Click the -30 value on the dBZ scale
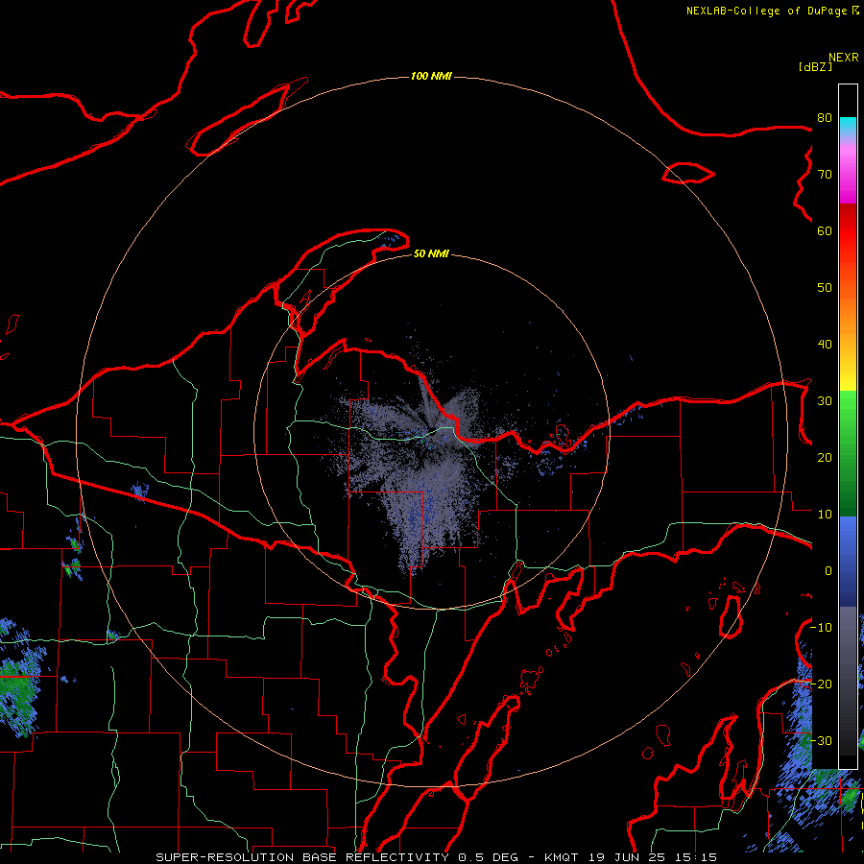Screen dimensions: 864x864 click(x=821, y=741)
